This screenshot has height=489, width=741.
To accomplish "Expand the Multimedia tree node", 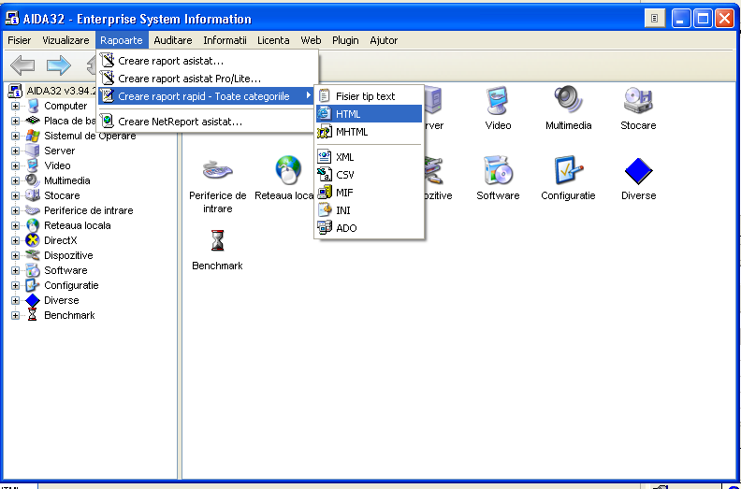I will (16, 181).
